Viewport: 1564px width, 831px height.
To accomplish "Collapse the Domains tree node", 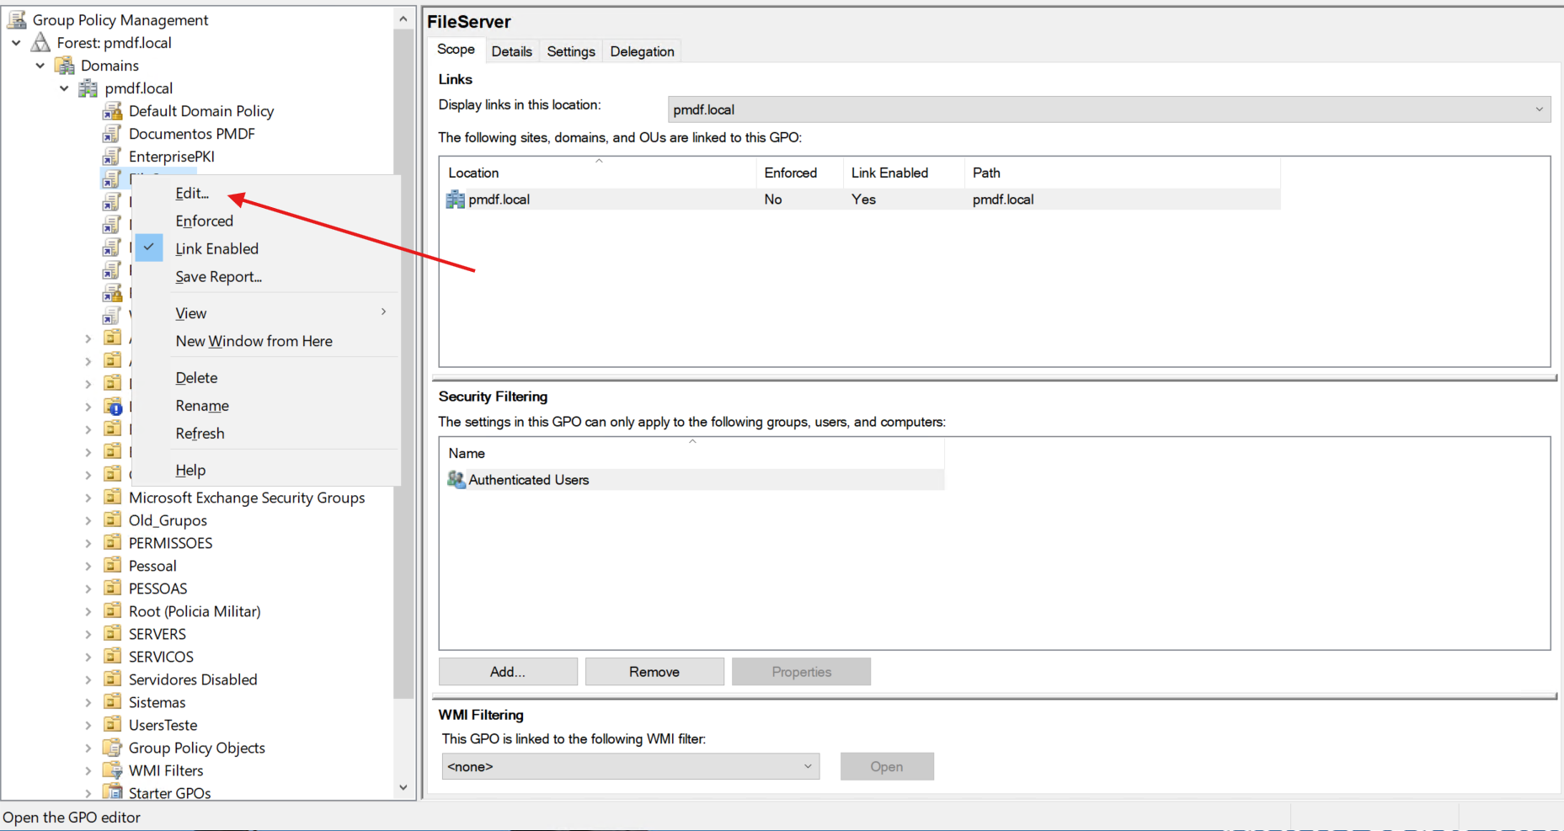I will pyautogui.click(x=40, y=66).
